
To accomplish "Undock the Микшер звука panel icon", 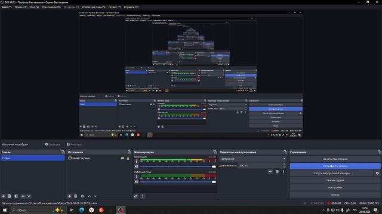I will pos(215,152).
